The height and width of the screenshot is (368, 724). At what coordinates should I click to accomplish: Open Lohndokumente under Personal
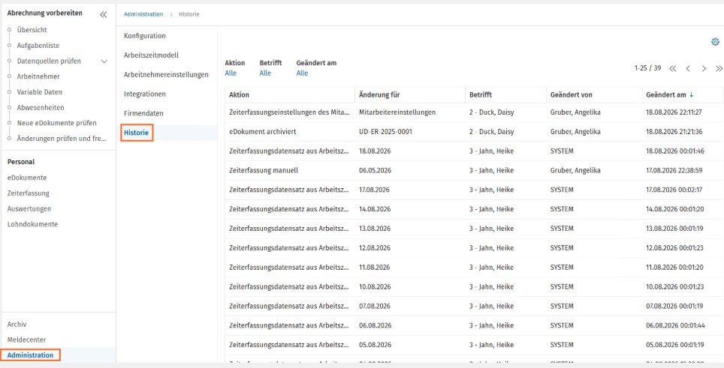click(32, 224)
